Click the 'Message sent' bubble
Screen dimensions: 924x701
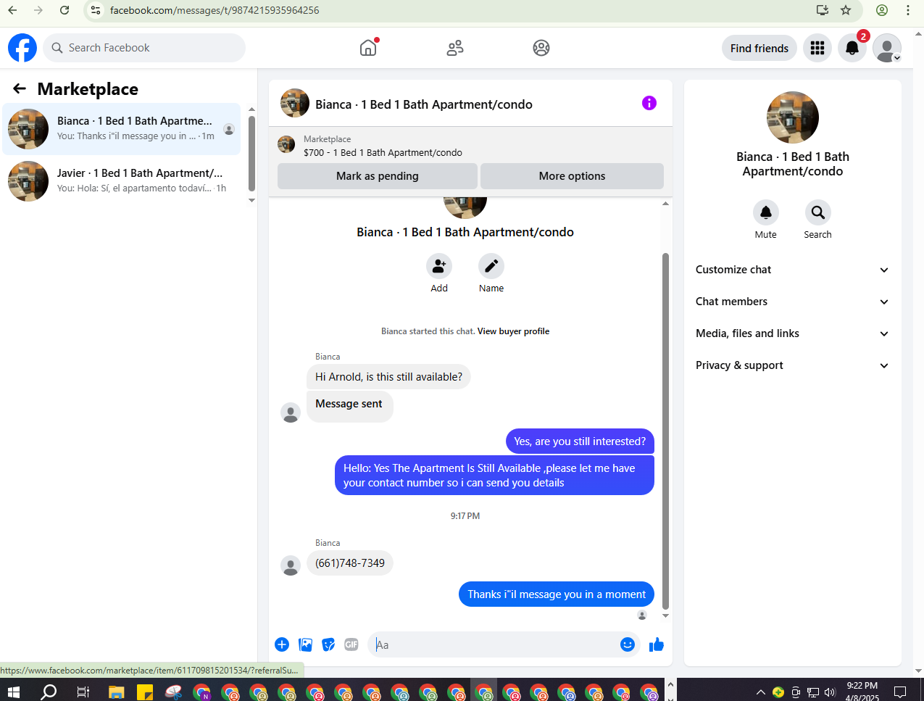coord(350,406)
